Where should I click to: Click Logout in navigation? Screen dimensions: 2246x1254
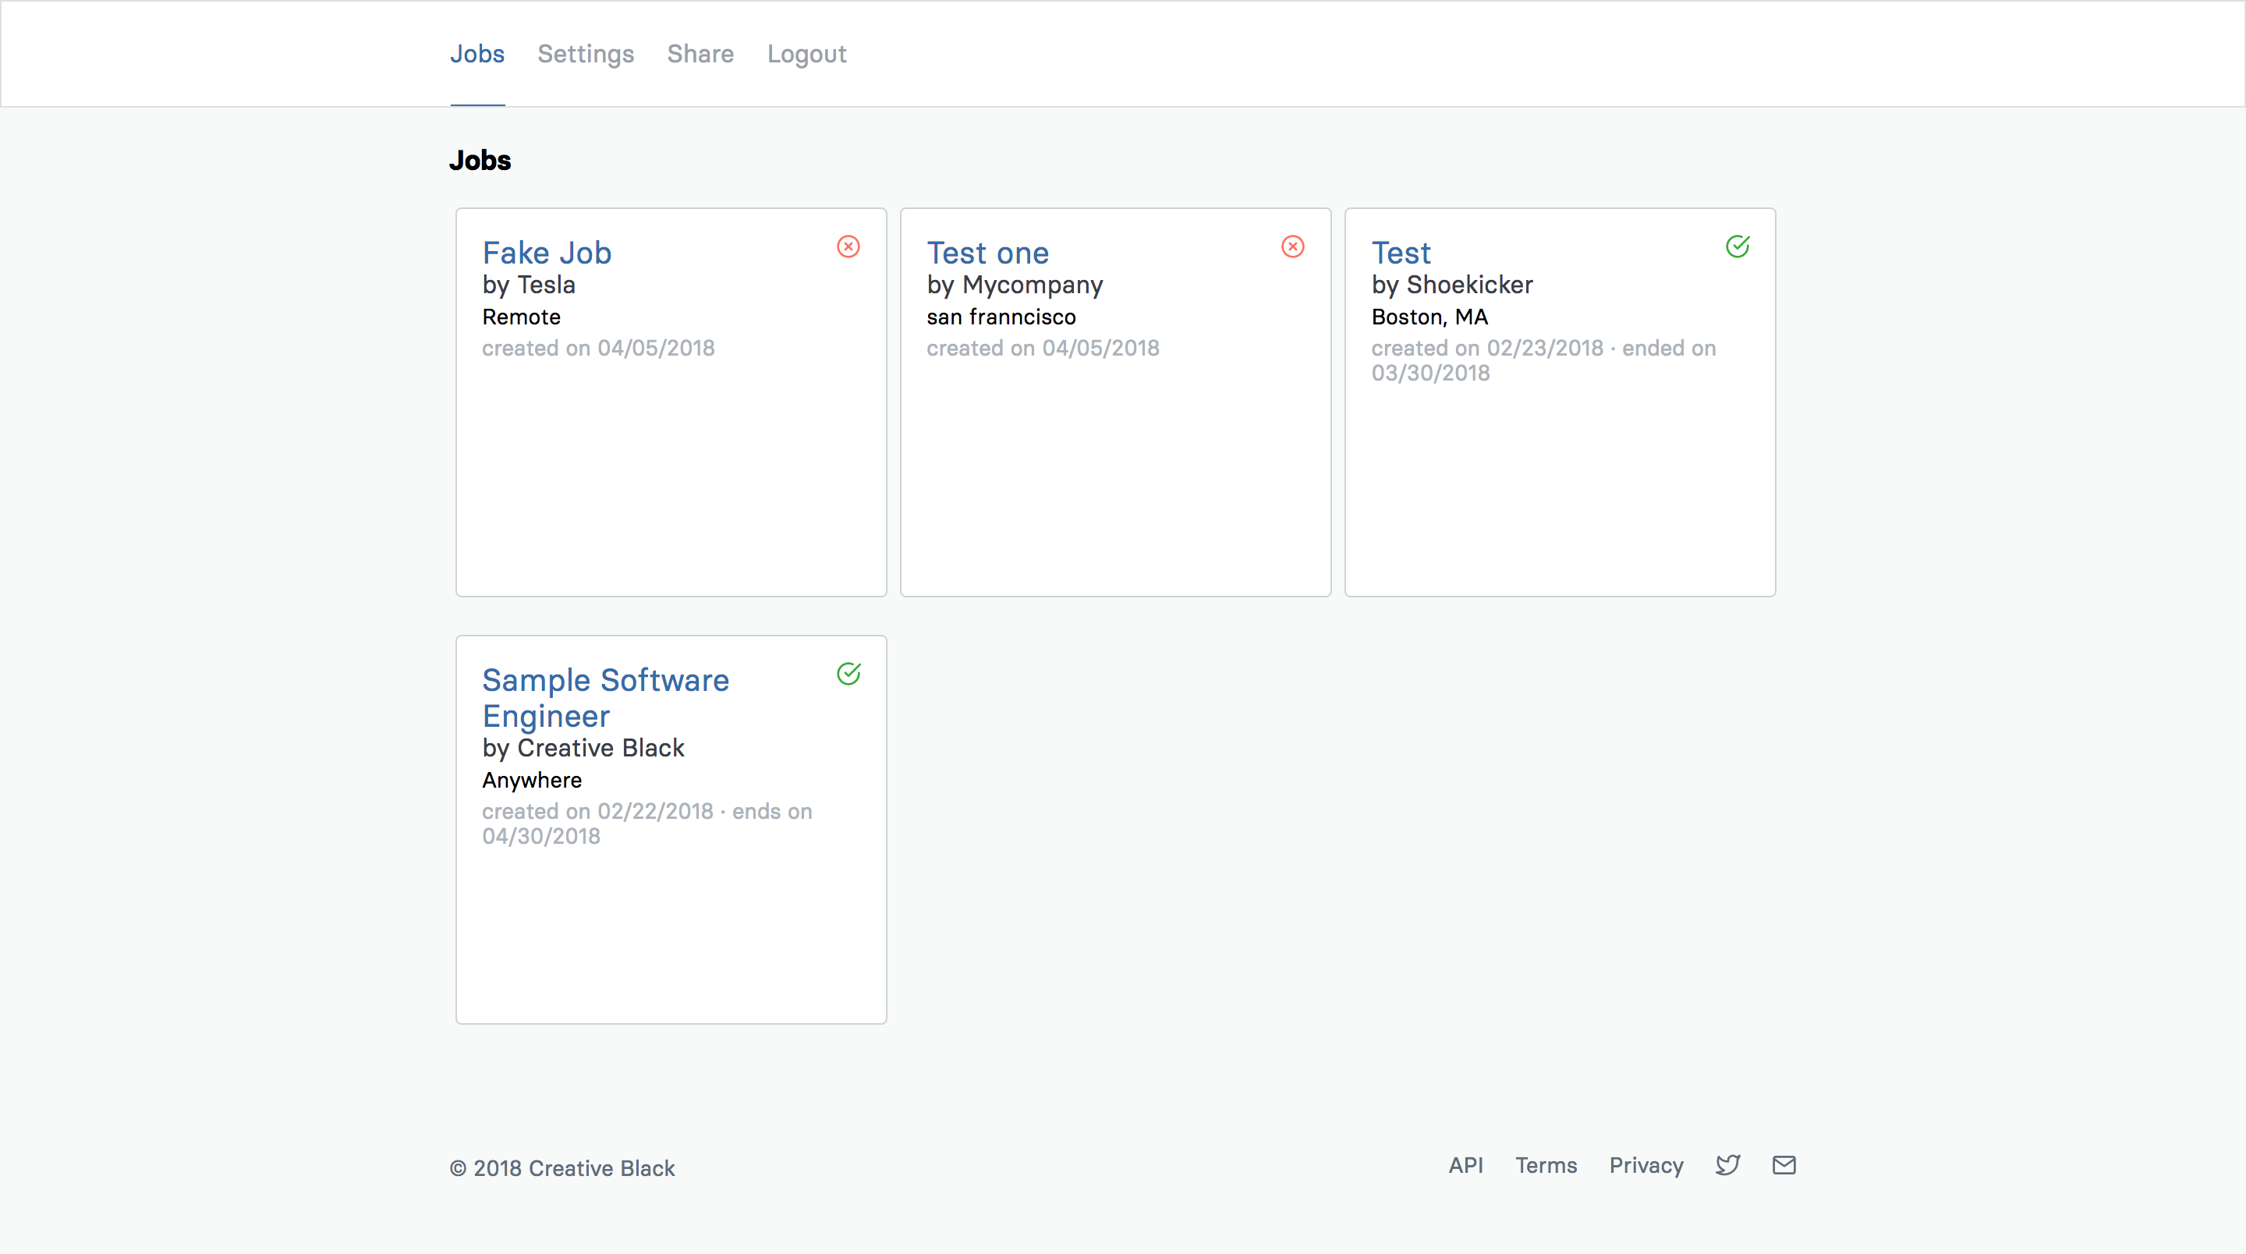(x=806, y=54)
